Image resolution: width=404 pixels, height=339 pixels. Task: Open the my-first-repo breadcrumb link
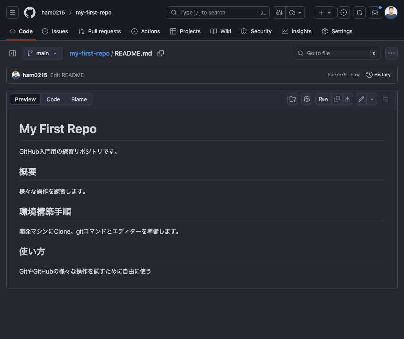89,53
